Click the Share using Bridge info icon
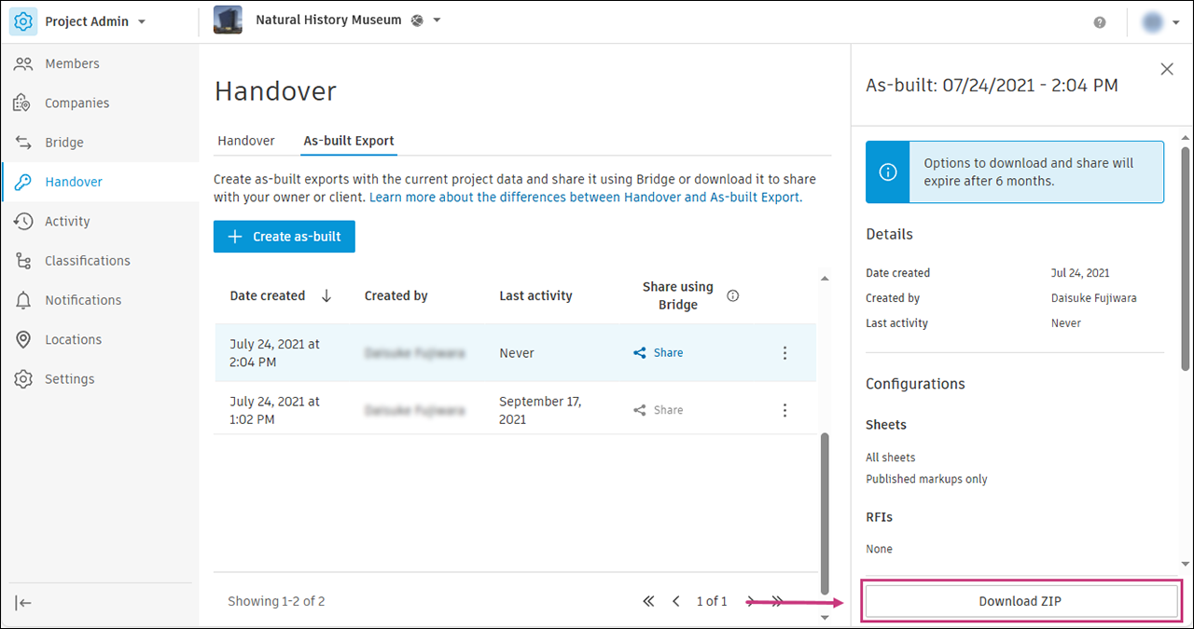 [733, 296]
